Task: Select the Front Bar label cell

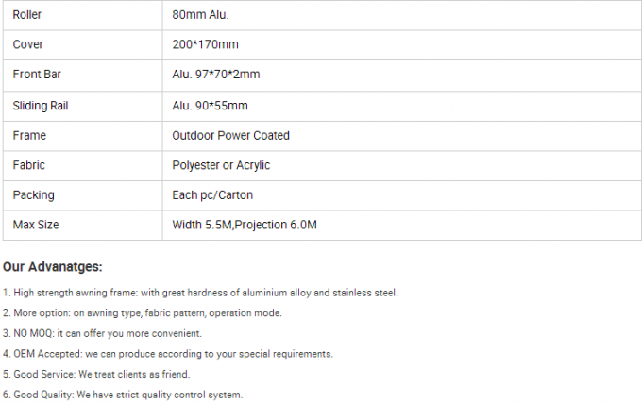Action: pos(37,76)
